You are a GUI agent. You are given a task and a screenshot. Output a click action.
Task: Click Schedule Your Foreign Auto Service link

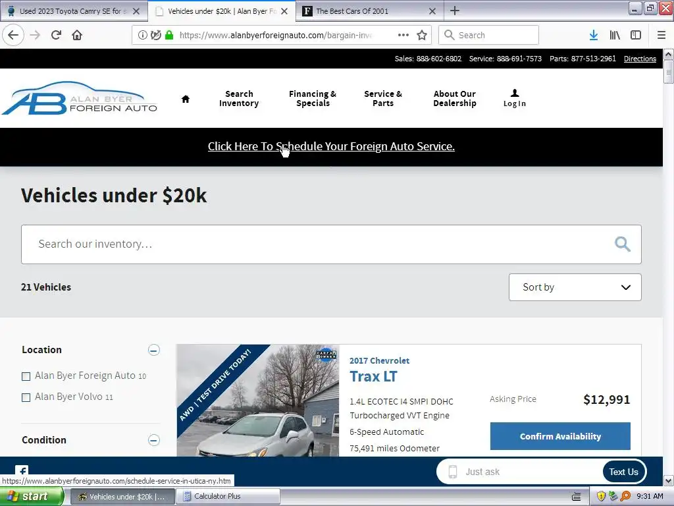click(331, 146)
